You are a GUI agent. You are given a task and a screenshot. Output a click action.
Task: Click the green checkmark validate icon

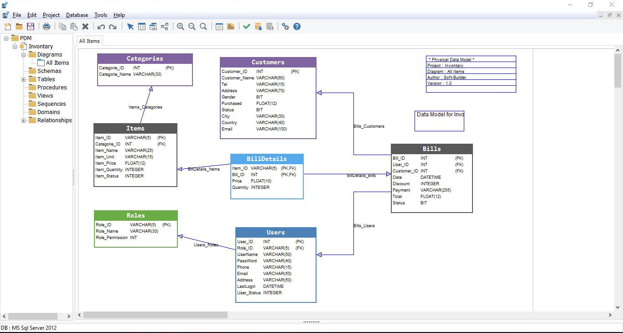(247, 26)
